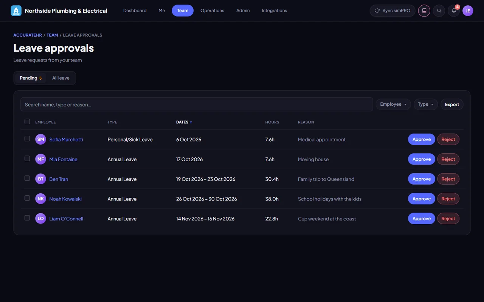This screenshot has width=484, height=302.
Task: Open the book icon in the header
Action: pos(424,11)
